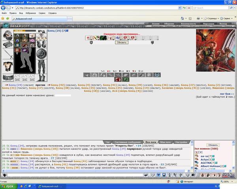Screen dimensions: 237x189
Task: Use the first red heart scroll
Action: [x=126, y=38]
